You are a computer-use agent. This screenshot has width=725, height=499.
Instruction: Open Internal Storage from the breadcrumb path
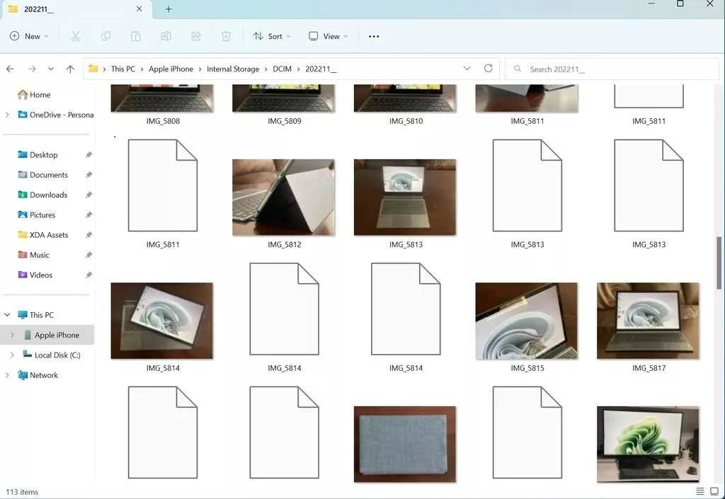[233, 69]
